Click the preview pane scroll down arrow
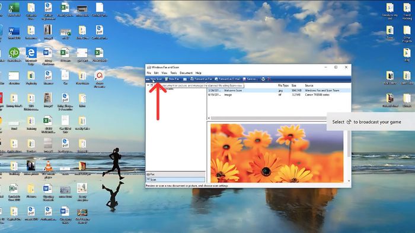 point(349,181)
